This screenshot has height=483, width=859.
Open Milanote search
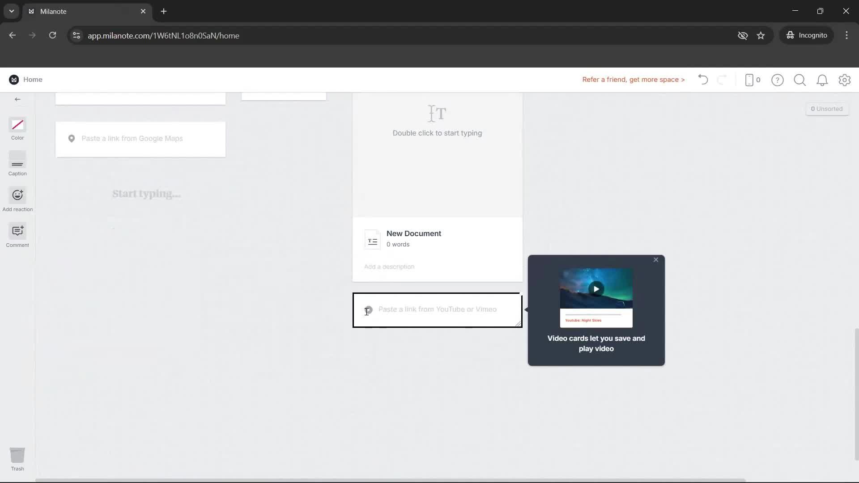pos(800,80)
